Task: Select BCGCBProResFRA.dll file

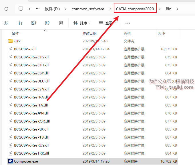Action: 31,97
